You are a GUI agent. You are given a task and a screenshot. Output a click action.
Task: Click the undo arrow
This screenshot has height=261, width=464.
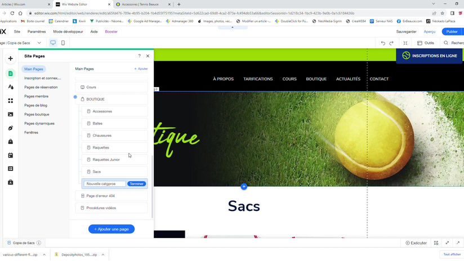click(383, 43)
